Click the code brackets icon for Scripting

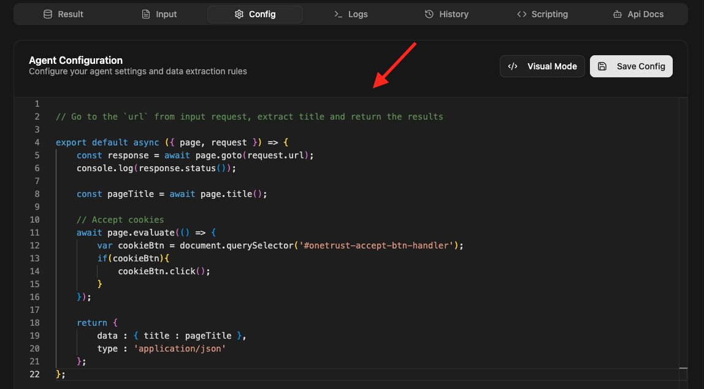(x=521, y=14)
